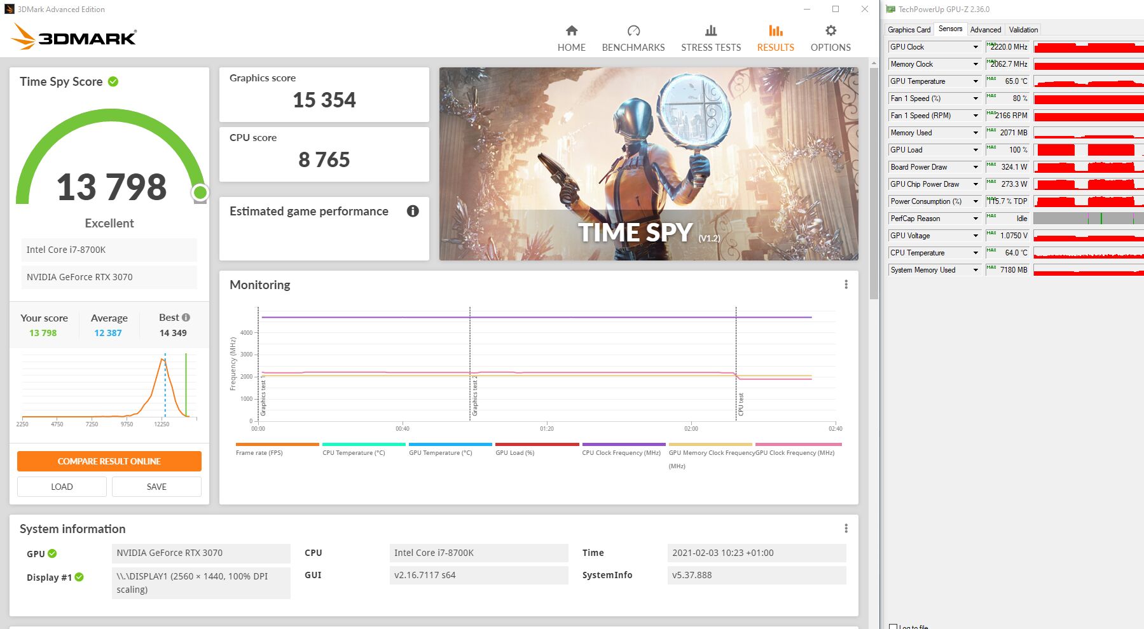Click the Time field 2021-02-03 10:23 +01:00
The image size is (1144, 629).
757,553
